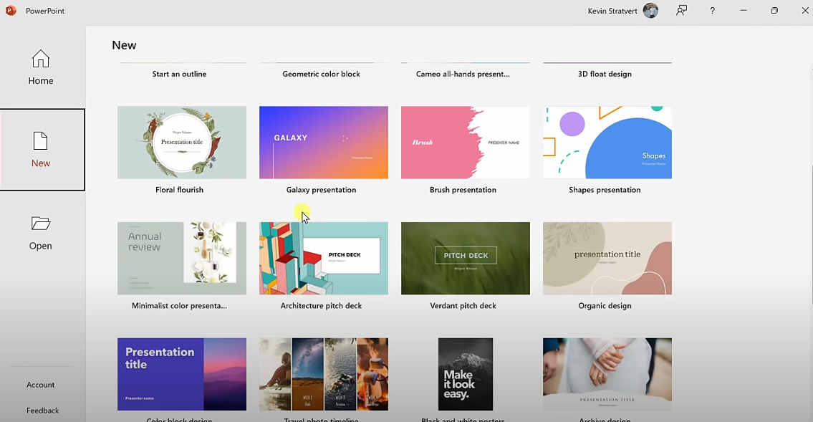Open the Architecture pitch deck thumbnail

pos(324,258)
